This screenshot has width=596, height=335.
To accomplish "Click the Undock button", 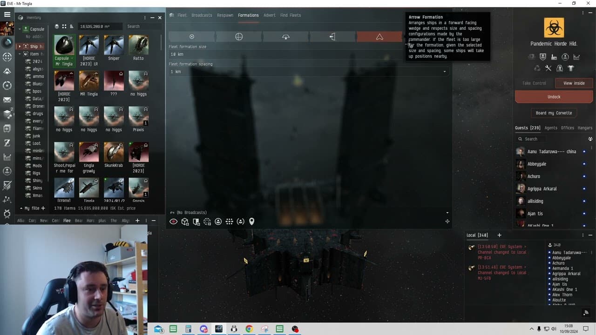I will point(554,97).
